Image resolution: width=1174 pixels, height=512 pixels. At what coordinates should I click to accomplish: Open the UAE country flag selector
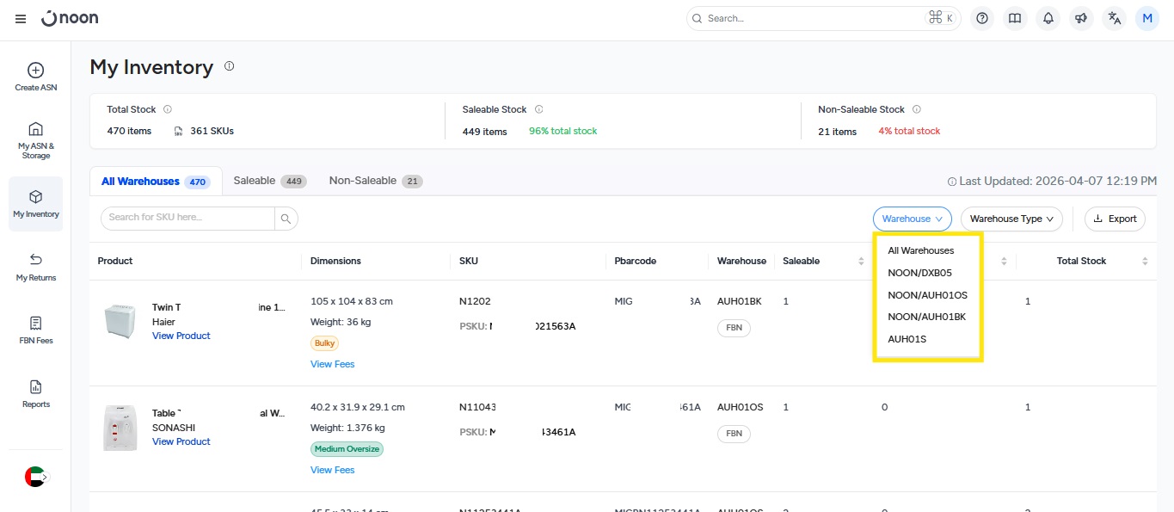click(x=35, y=477)
